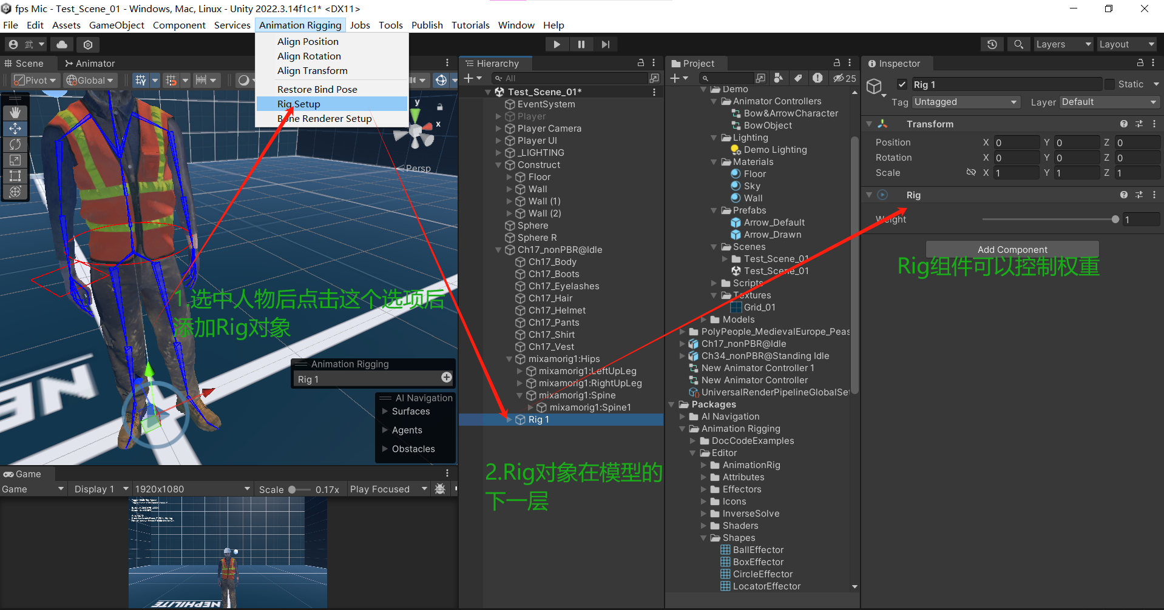Open the Pivot handle position dropdown
1164x610 pixels.
tap(35, 80)
